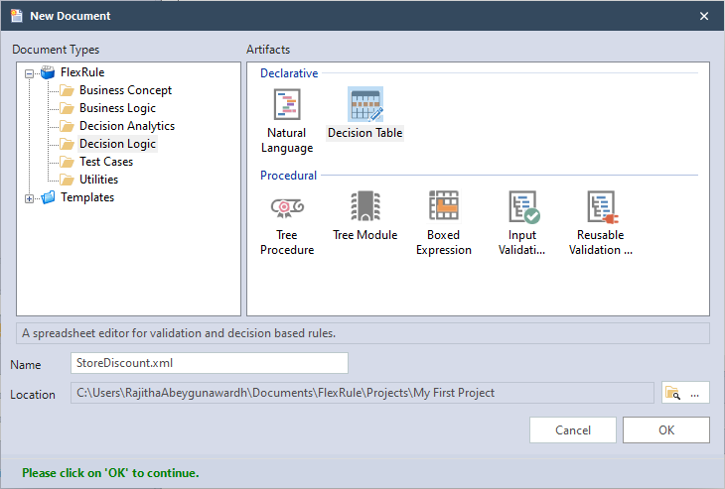Browse for location with folder search icon

pyautogui.click(x=672, y=394)
